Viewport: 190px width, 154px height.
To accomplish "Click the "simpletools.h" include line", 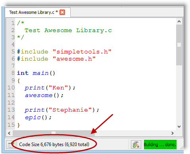I will pos(64,51).
